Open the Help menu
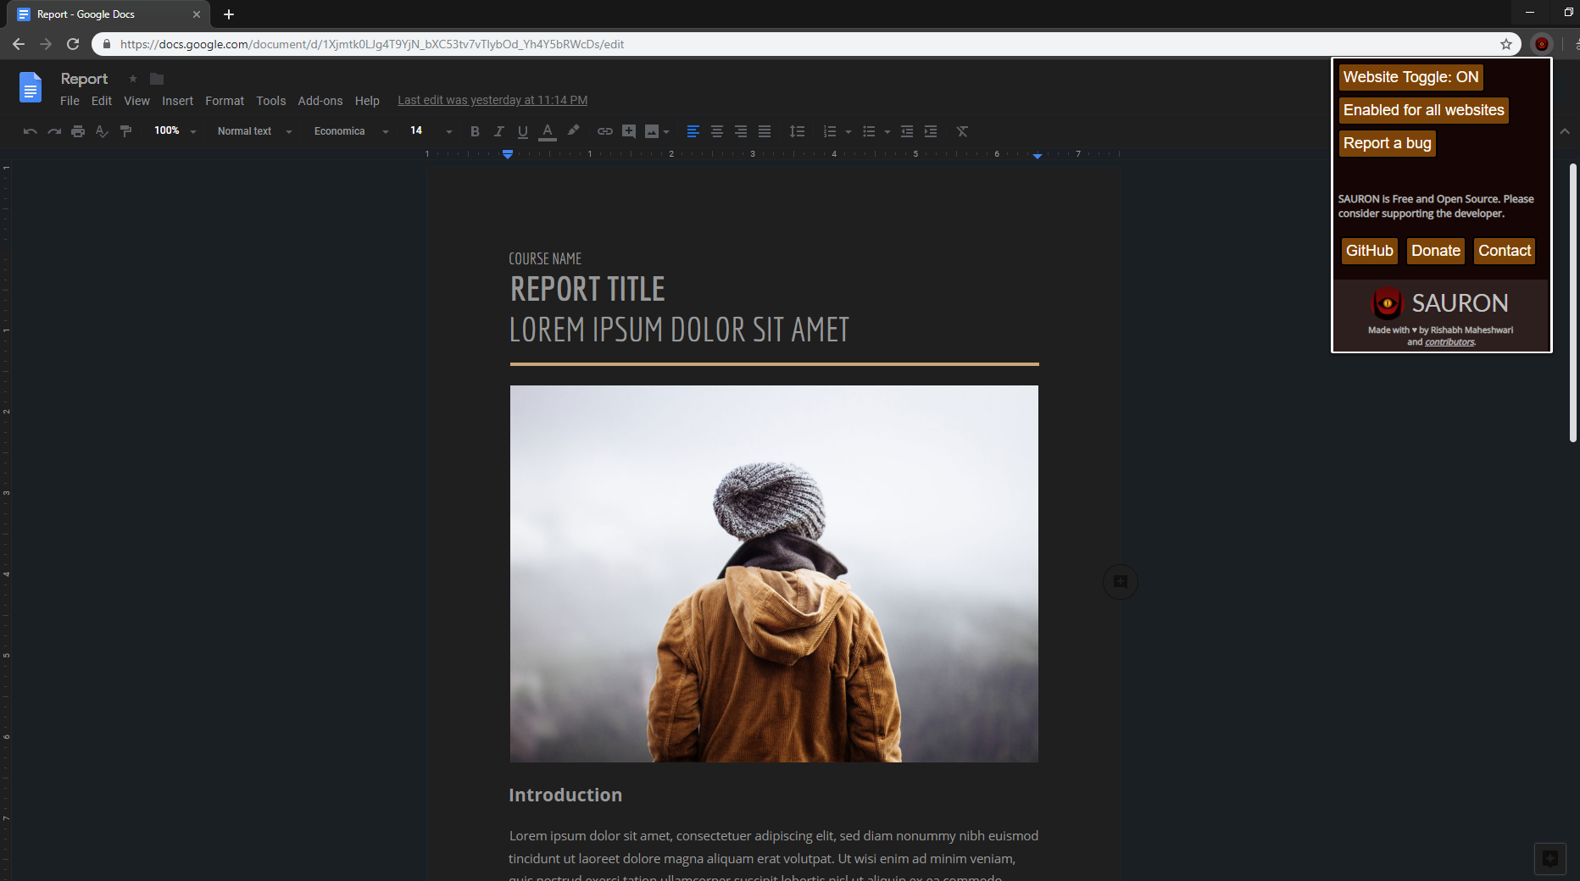Screen dimensions: 1580x881 [366, 101]
